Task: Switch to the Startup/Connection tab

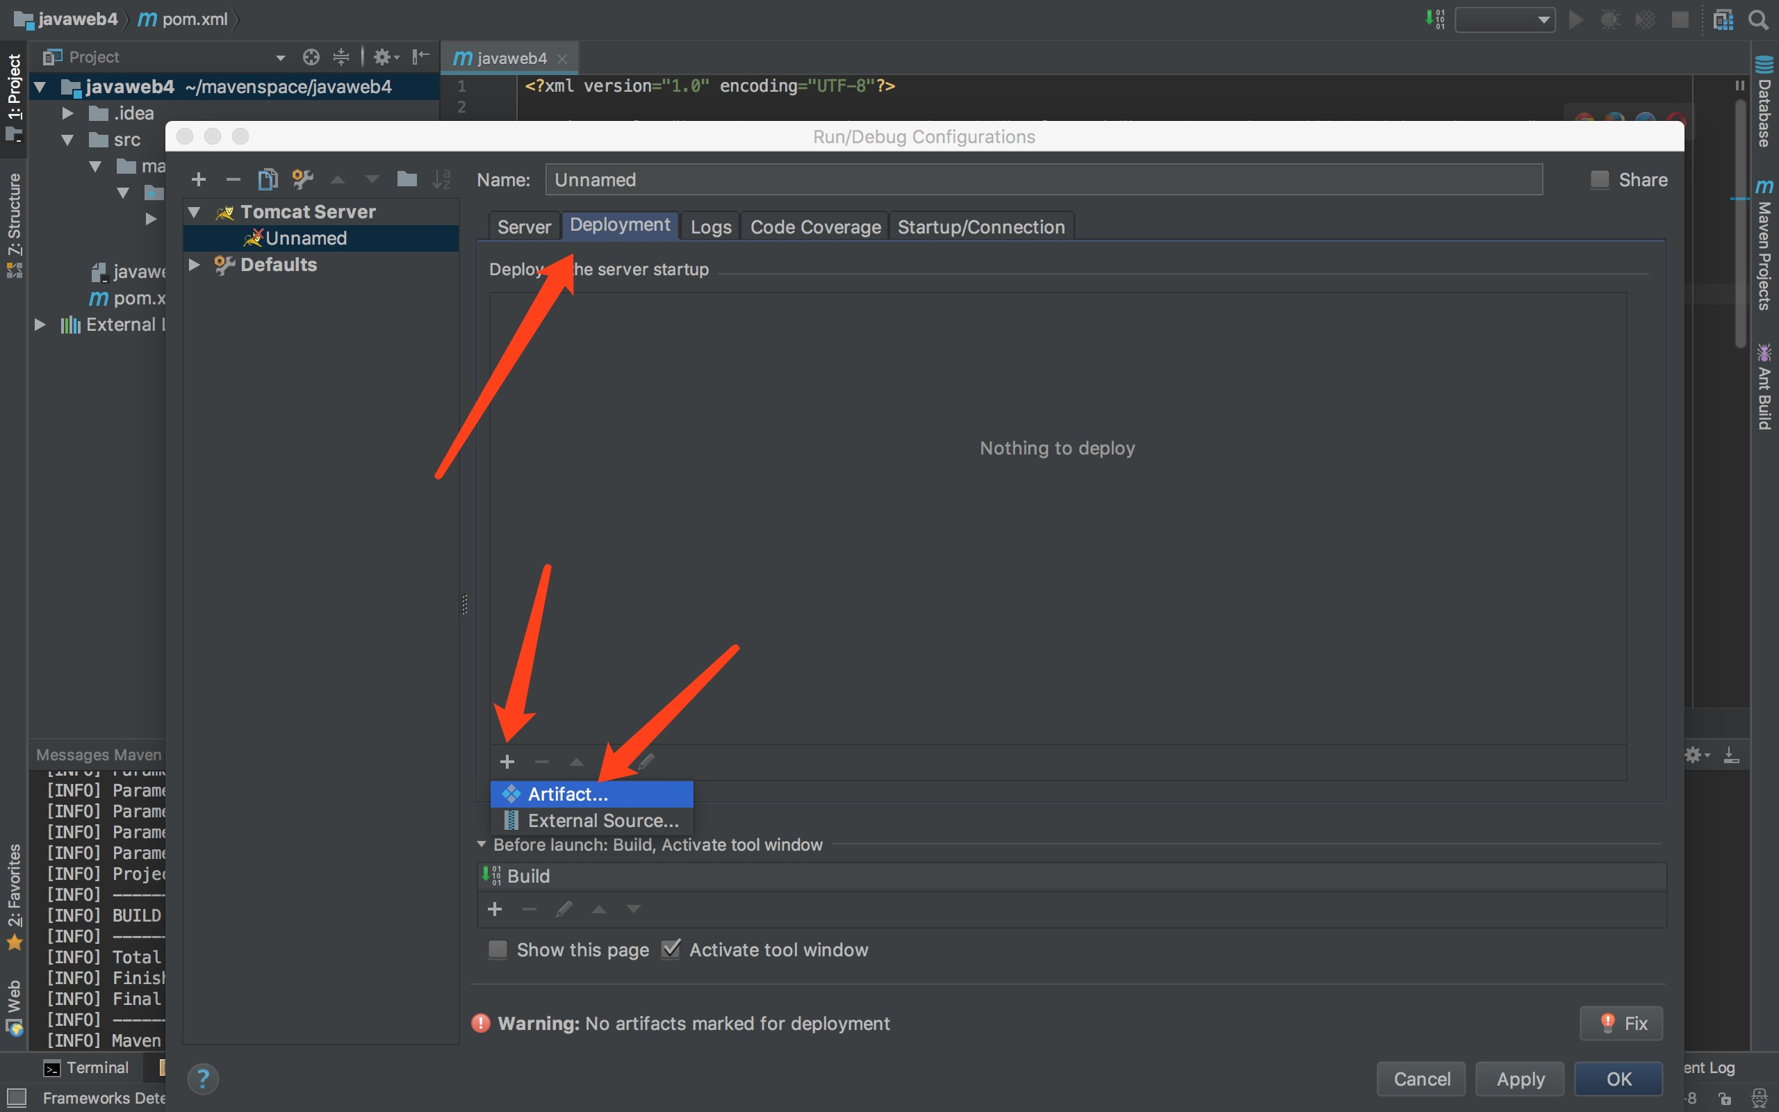Action: [981, 227]
